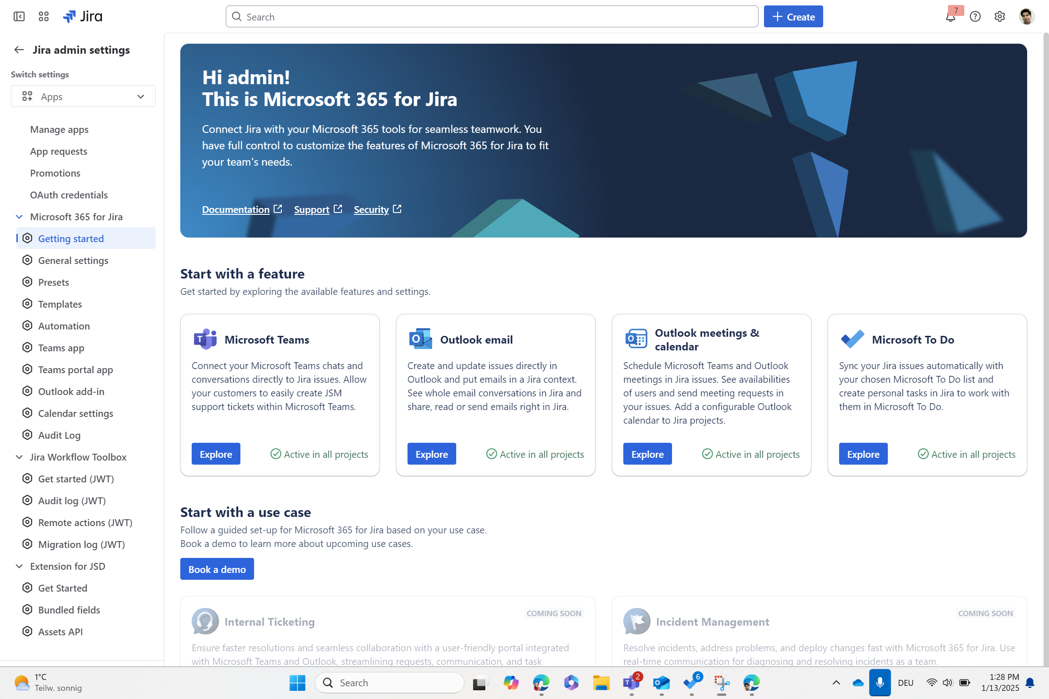Collapse the Microsoft 365 for Jira section
The image size is (1049, 699).
click(19, 217)
